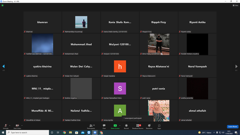Open the Reactions menu
Viewport: 240px width, 135px height.
point(149,126)
